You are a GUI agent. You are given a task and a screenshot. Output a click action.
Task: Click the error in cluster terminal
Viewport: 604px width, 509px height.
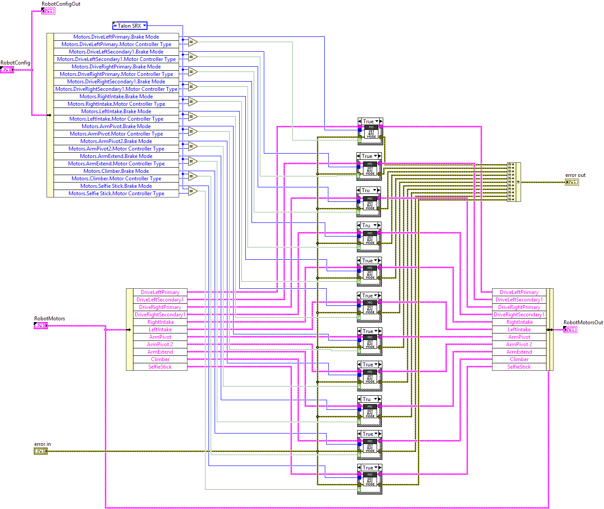tap(41, 451)
